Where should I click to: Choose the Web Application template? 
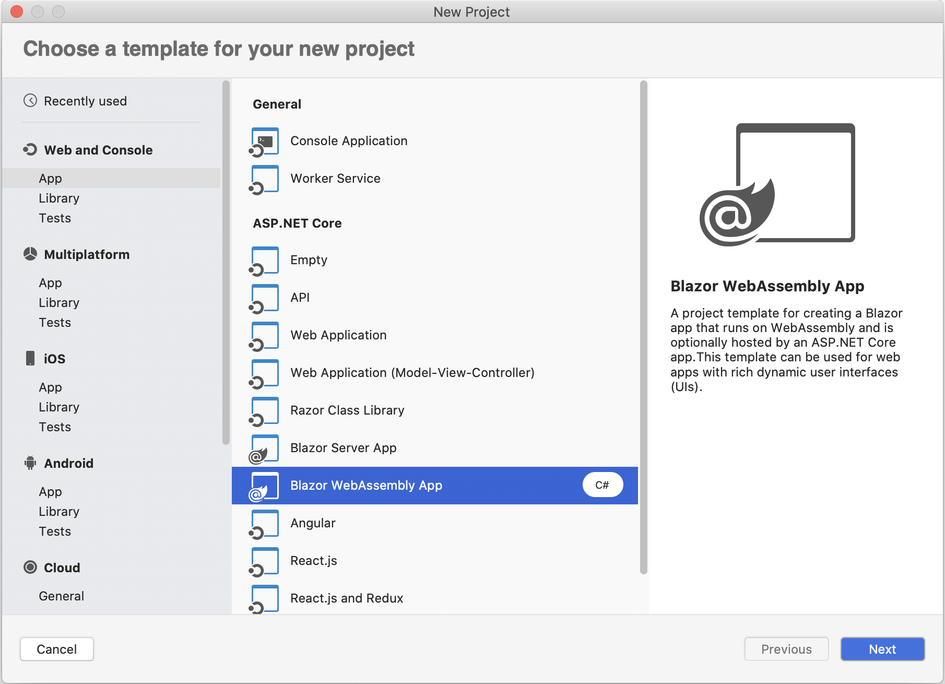pos(338,335)
